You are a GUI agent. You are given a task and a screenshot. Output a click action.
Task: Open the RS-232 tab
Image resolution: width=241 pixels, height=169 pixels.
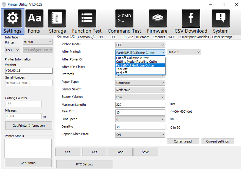click(x=128, y=37)
